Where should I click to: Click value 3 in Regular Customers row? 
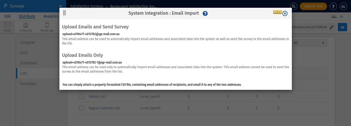(x=188, y=108)
